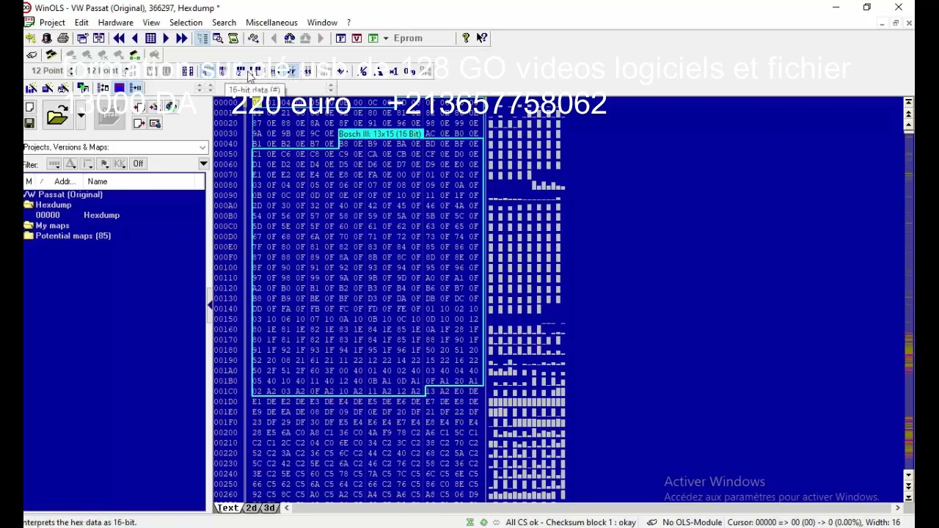This screenshot has width=939, height=528.
Task: Open the View menu
Action: click(151, 23)
